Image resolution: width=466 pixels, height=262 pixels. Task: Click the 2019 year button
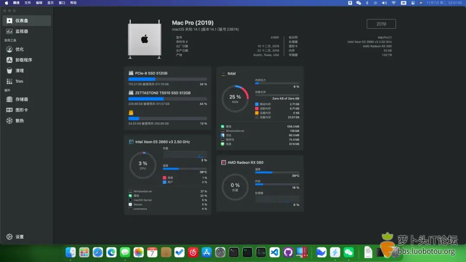381,24
